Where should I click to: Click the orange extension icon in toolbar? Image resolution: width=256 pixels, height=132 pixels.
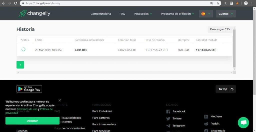pos(237,3)
